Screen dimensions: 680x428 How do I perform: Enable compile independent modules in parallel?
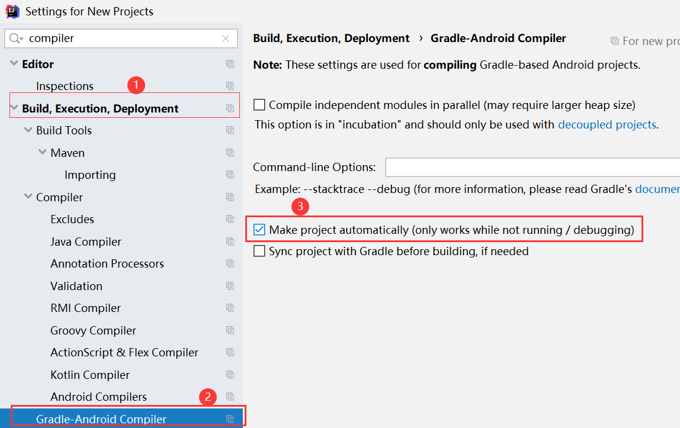[259, 105]
